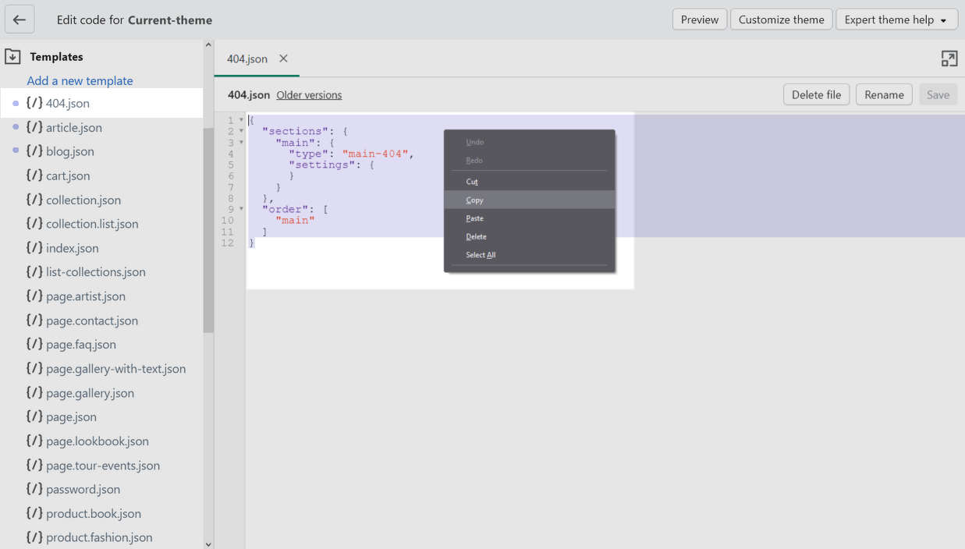Go back using the arrow button
This screenshot has width=965, height=549.
20,19
